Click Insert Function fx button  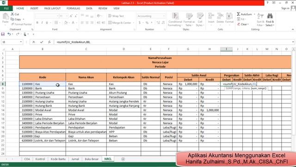[x=49, y=42]
